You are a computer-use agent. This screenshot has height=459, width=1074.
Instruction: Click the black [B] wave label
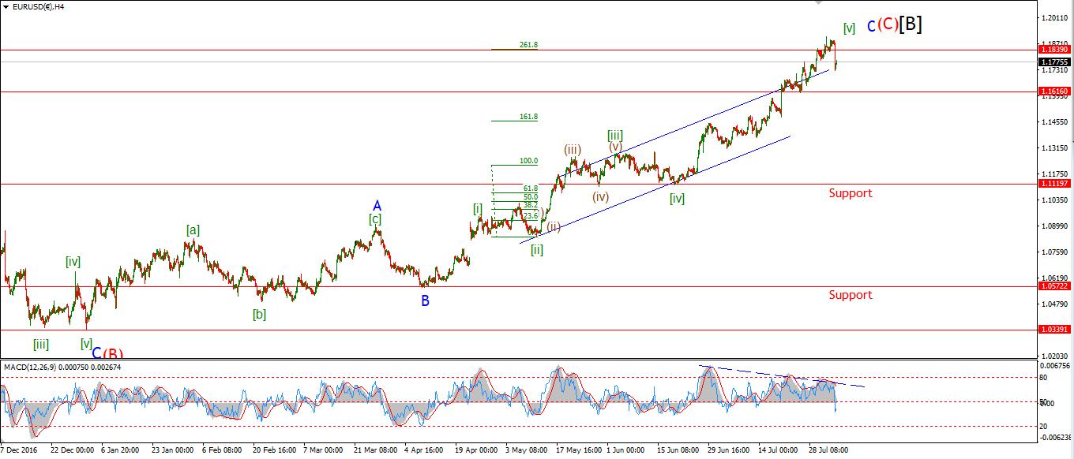point(911,24)
